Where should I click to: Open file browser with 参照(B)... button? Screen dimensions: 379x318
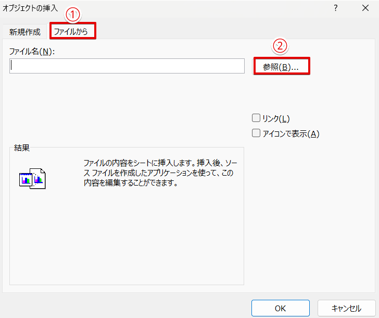(x=281, y=67)
